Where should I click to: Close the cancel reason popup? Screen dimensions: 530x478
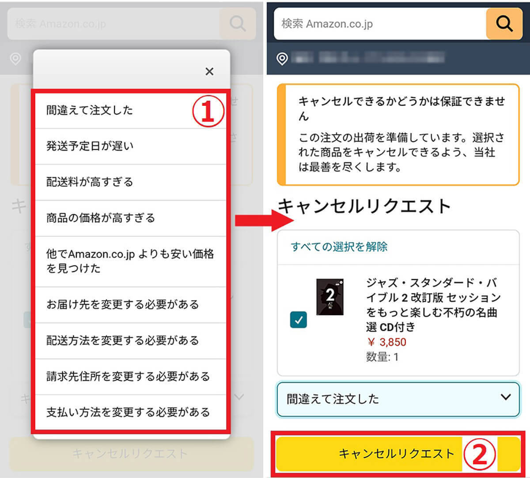point(209,71)
